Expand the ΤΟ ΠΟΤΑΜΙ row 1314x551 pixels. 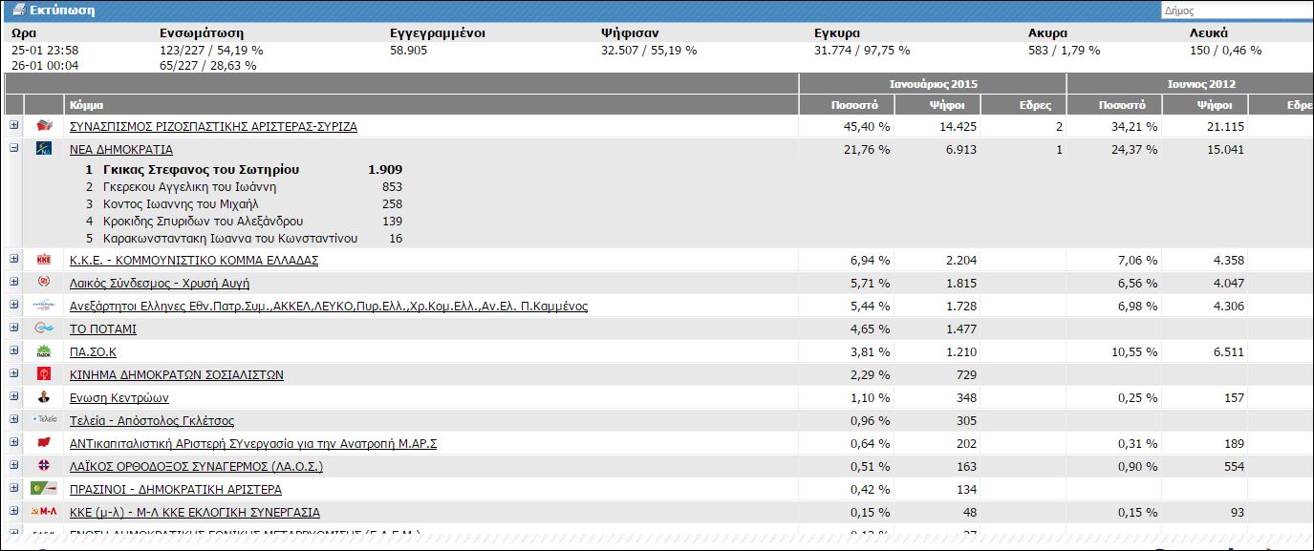point(14,328)
